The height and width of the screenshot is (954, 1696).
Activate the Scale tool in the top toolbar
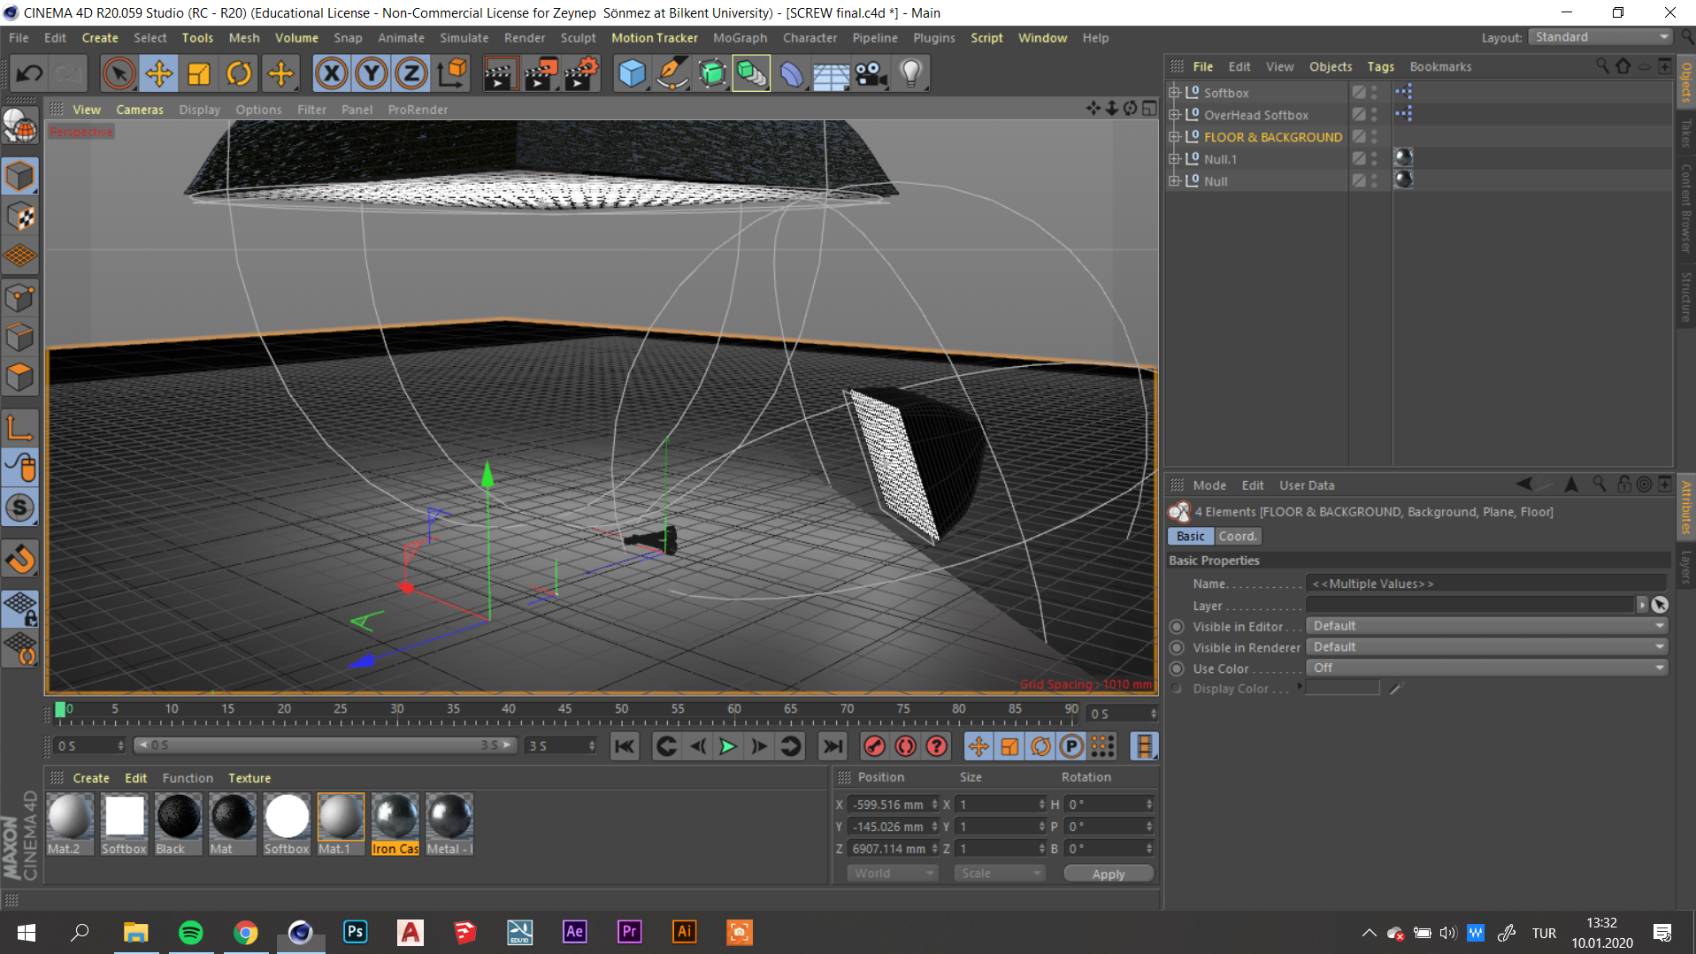199,73
